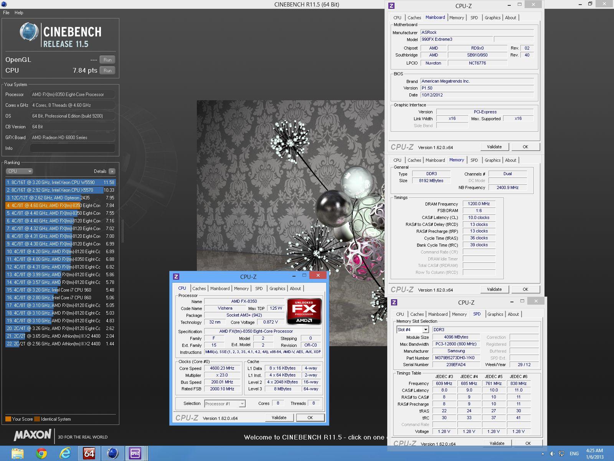Image resolution: width=614 pixels, height=461 pixels.
Task: Open the Help menu
Action: 19,13
